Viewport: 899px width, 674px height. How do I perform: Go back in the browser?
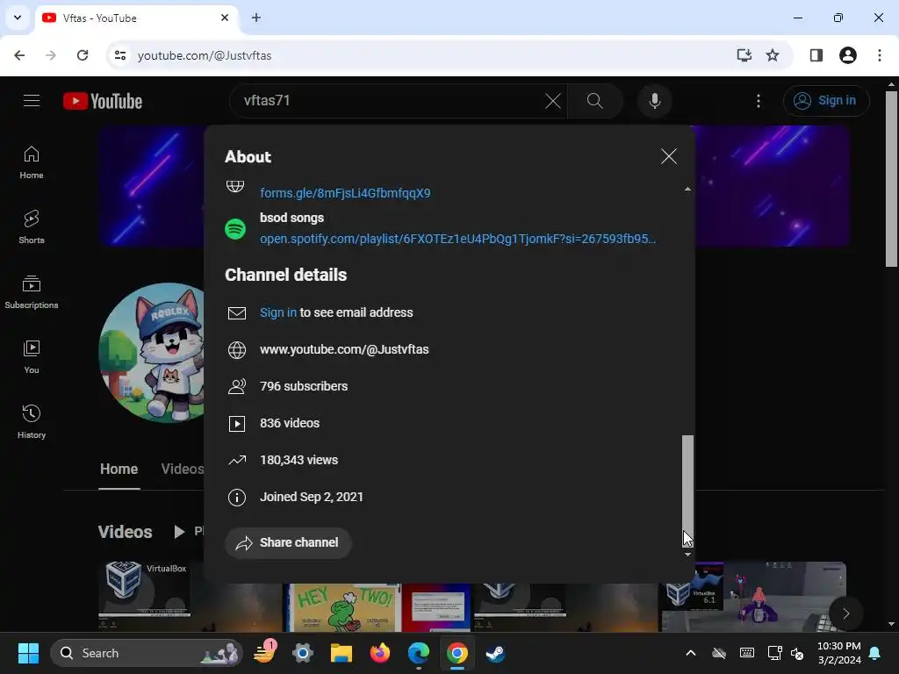[x=19, y=55]
